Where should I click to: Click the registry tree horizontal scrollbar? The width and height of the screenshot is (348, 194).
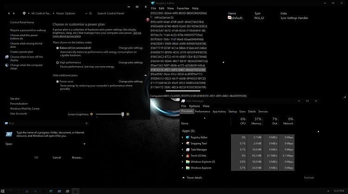point(183,91)
